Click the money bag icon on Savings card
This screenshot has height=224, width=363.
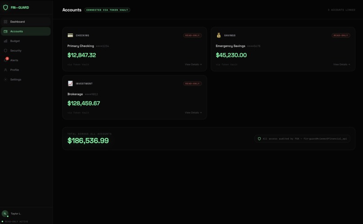point(218,36)
